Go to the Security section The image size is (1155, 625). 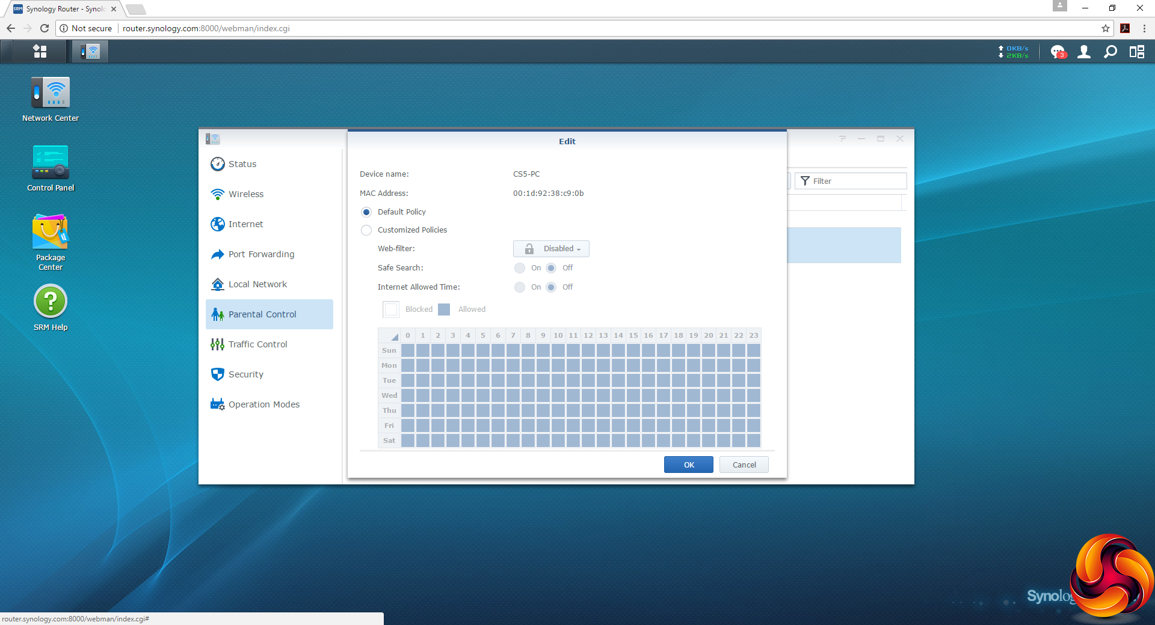pyautogui.click(x=246, y=374)
